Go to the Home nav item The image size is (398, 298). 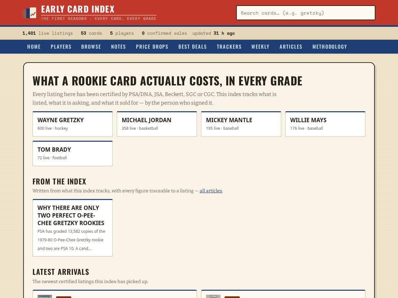click(34, 47)
